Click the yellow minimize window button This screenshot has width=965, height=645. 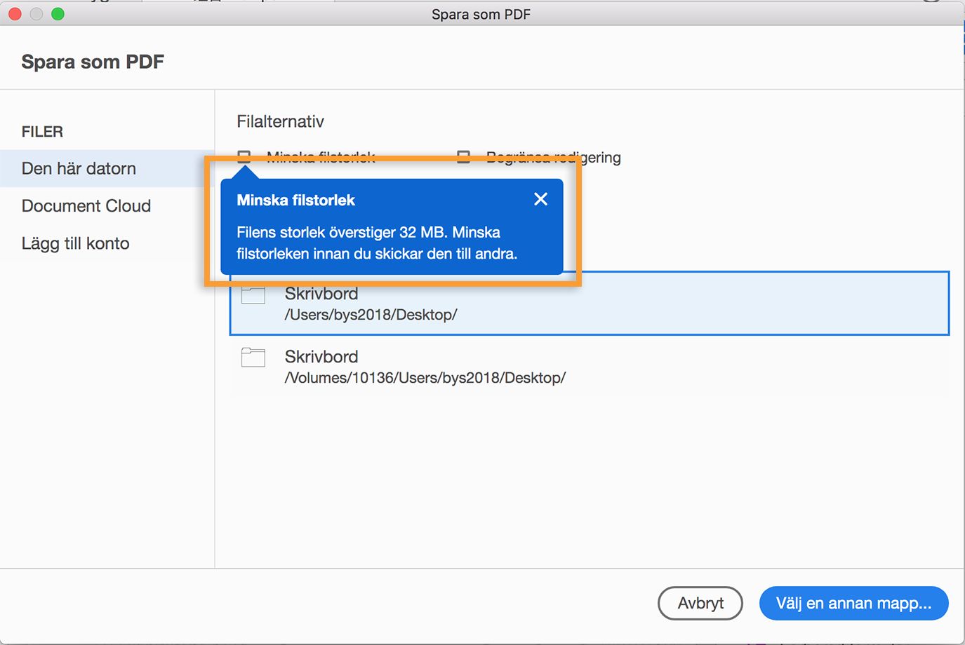(36, 14)
